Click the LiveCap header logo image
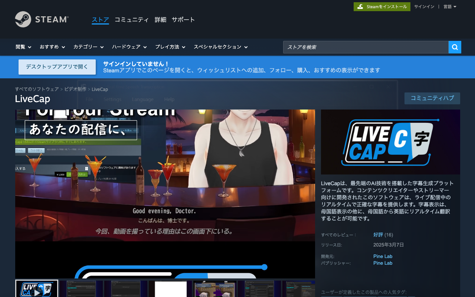Viewport: 475px width, 297px height. 390,142
